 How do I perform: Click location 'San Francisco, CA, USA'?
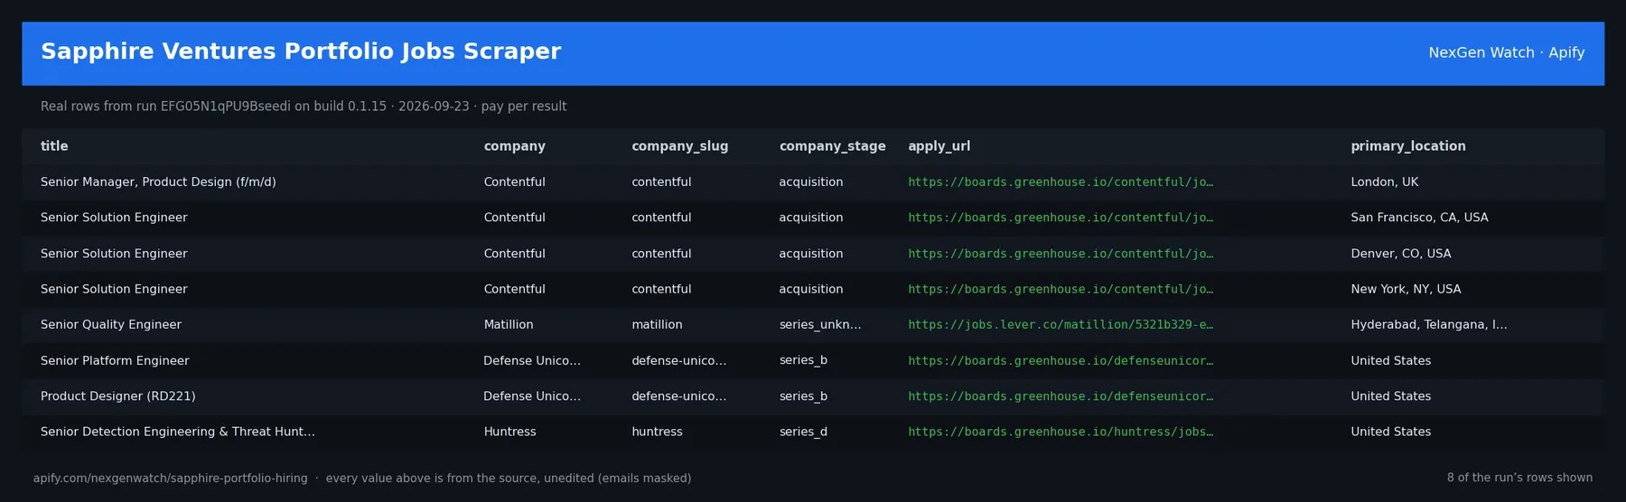[x=1419, y=218]
